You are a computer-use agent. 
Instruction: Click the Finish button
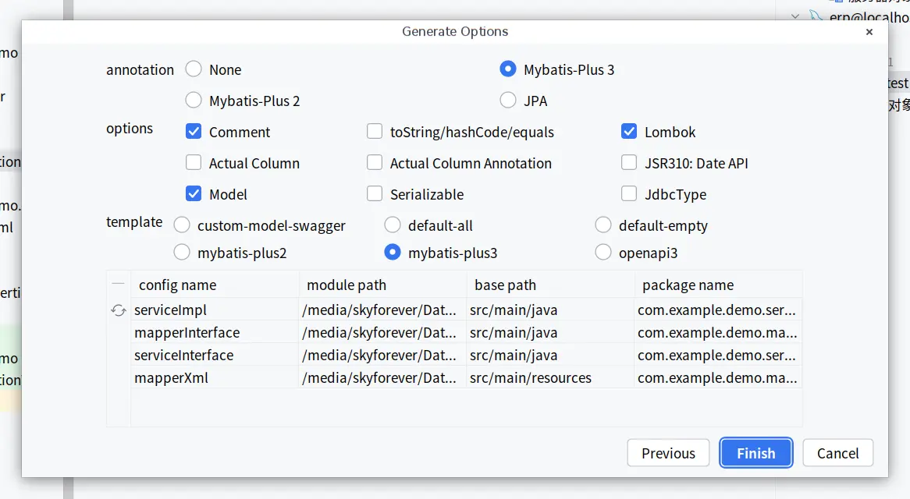coord(755,453)
